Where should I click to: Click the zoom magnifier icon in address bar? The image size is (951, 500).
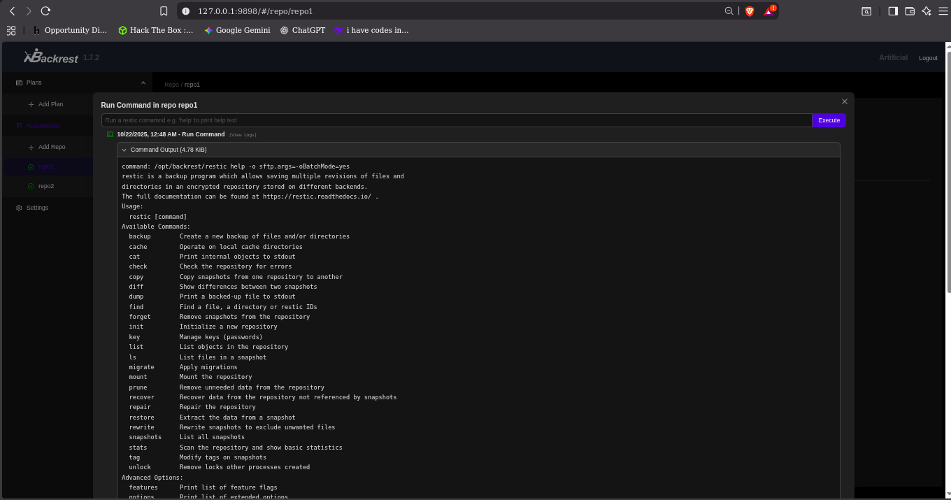pos(729,11)
